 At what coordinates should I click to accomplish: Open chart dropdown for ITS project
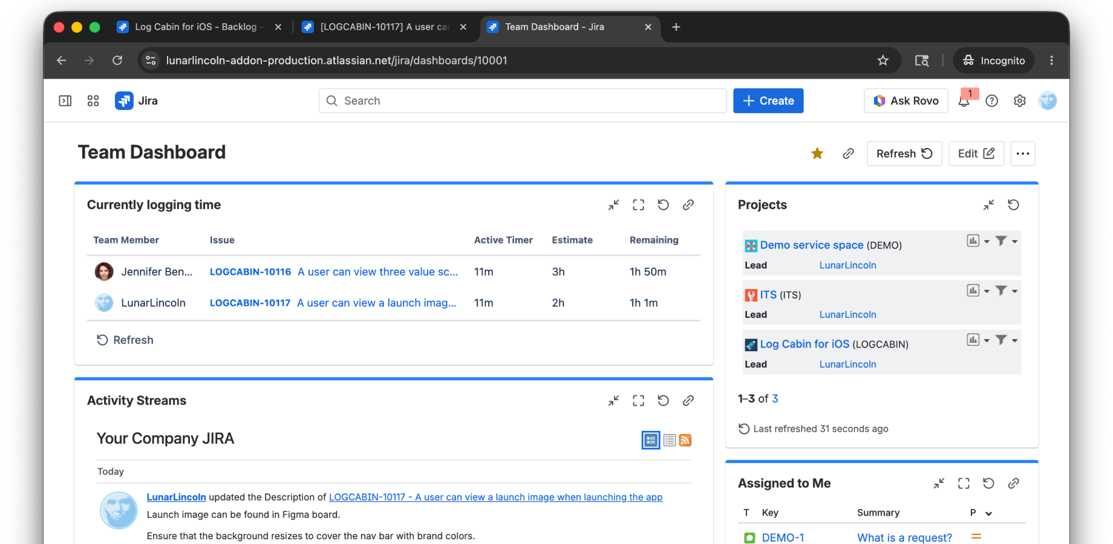[x=978, y=291]
